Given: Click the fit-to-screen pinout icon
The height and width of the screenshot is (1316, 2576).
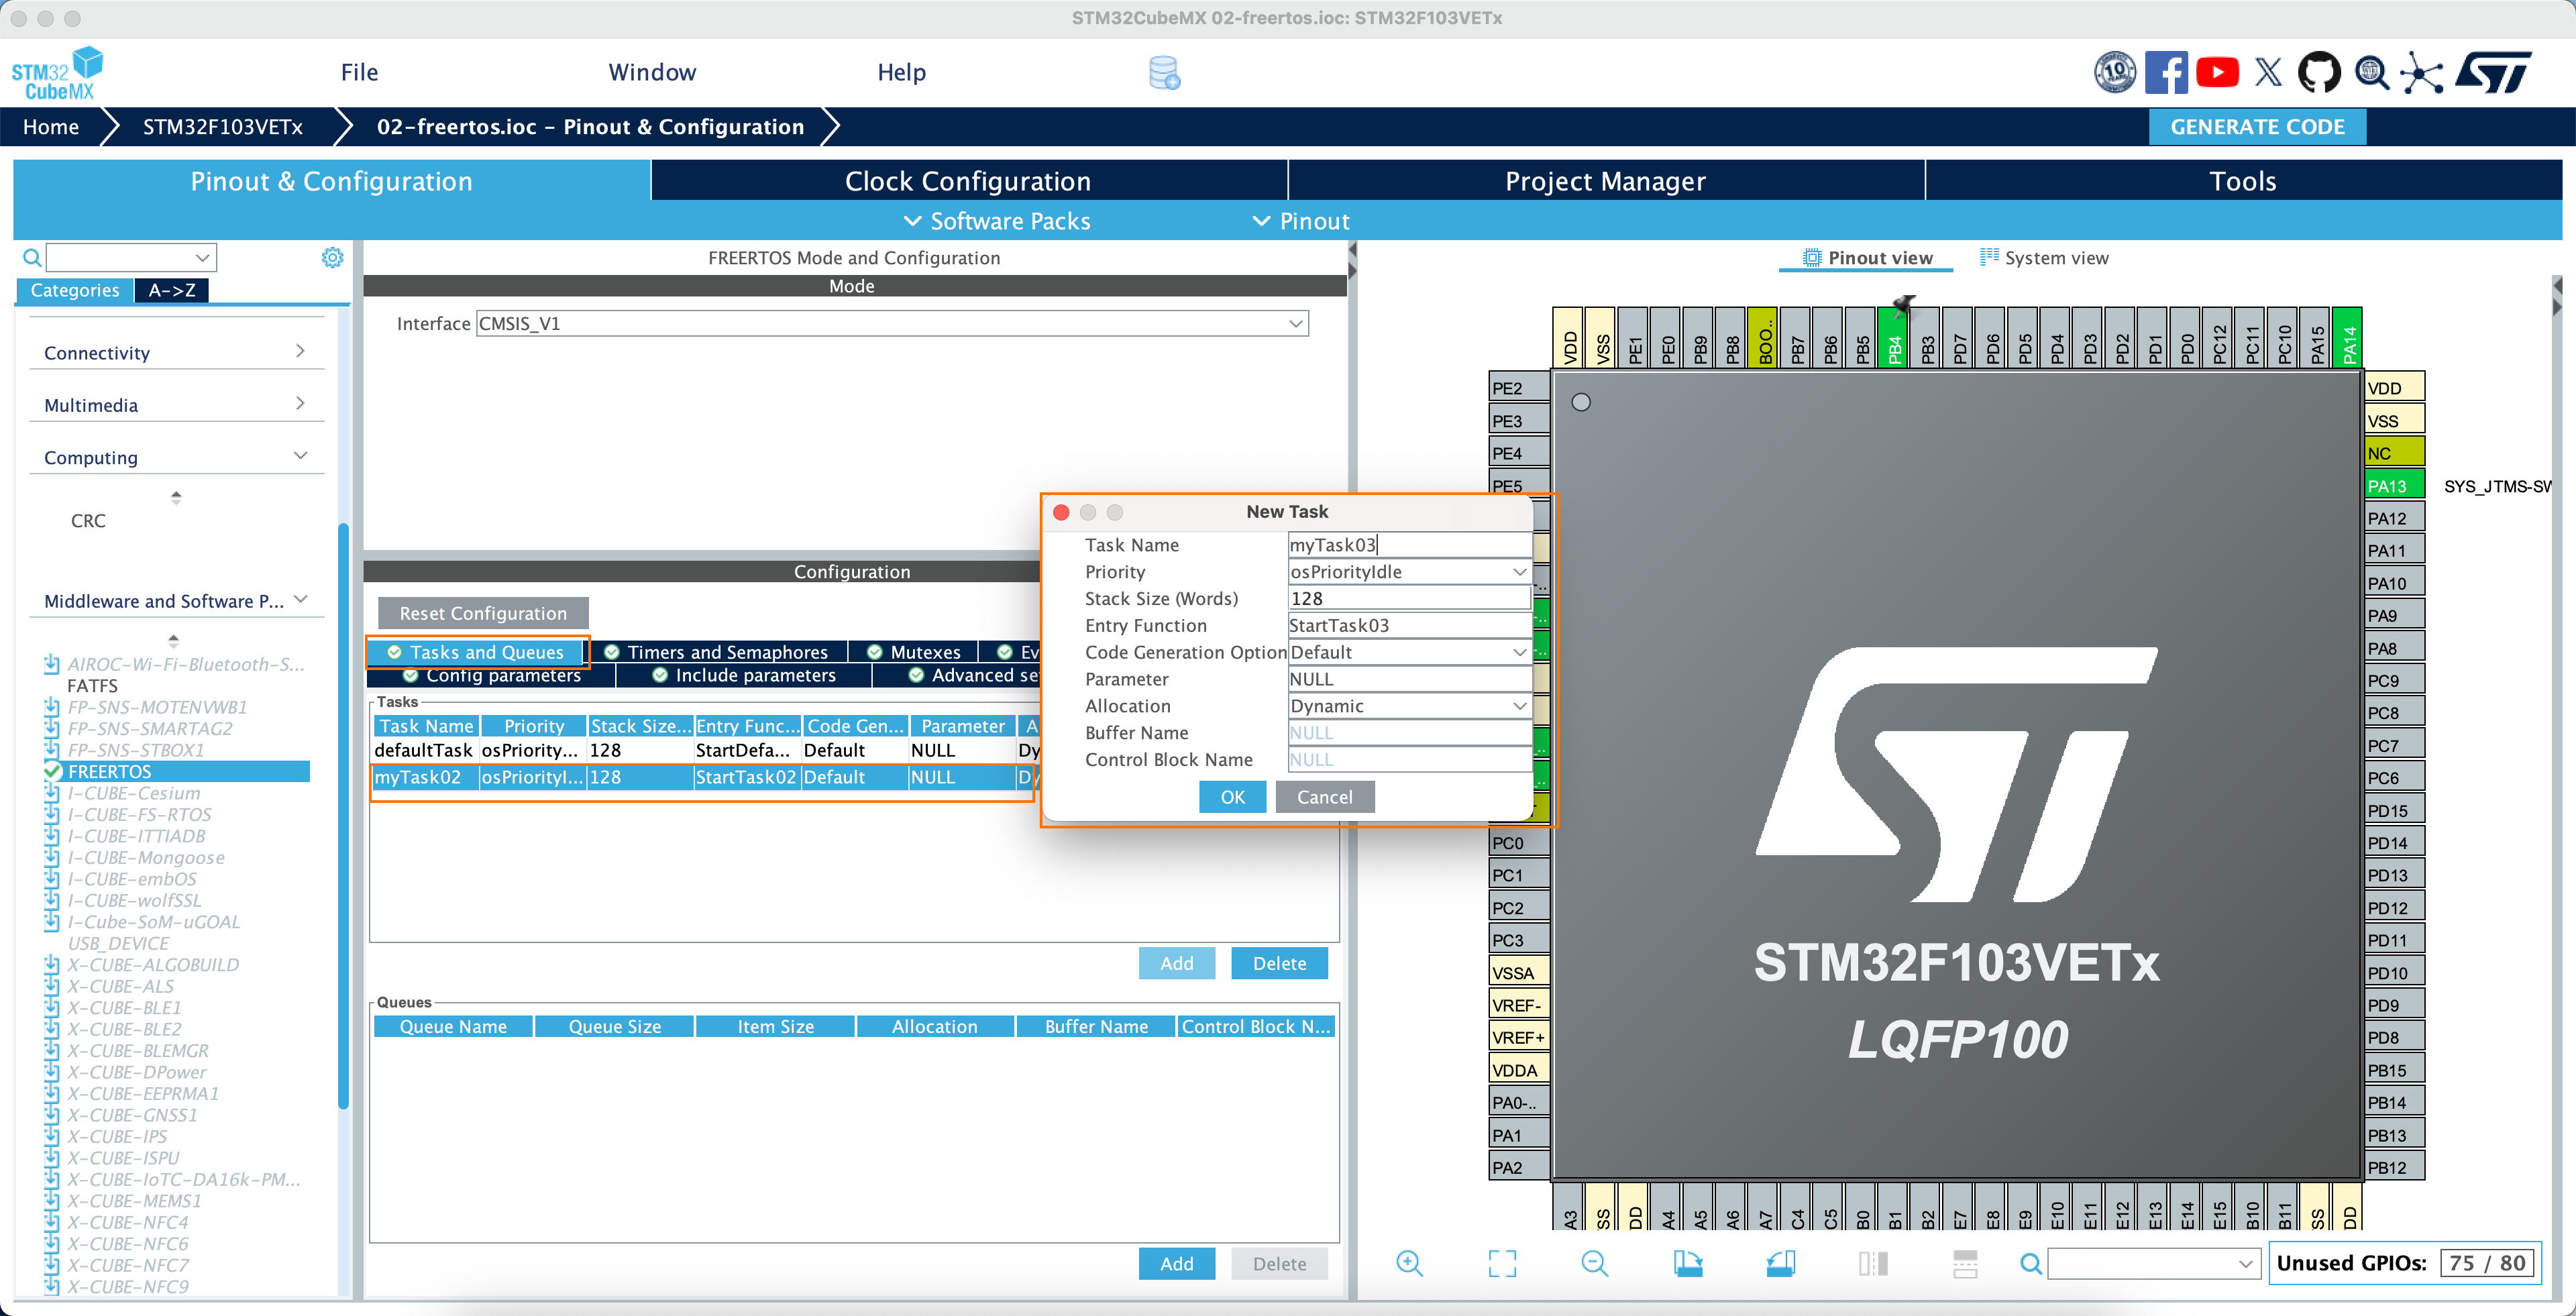Looking at the screenshot, I should [1501, 1263].
